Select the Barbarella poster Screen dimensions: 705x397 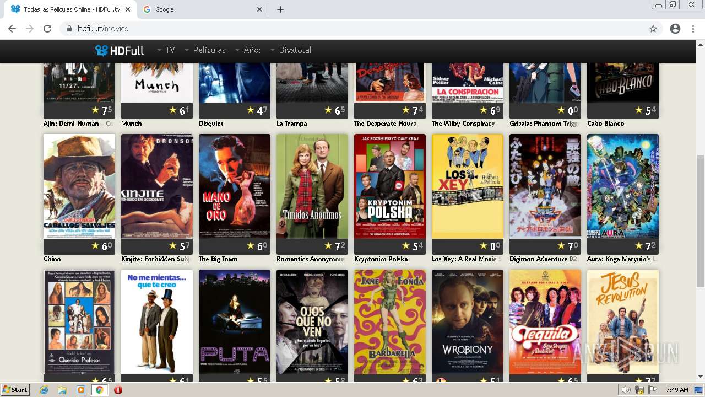point(390,322)
